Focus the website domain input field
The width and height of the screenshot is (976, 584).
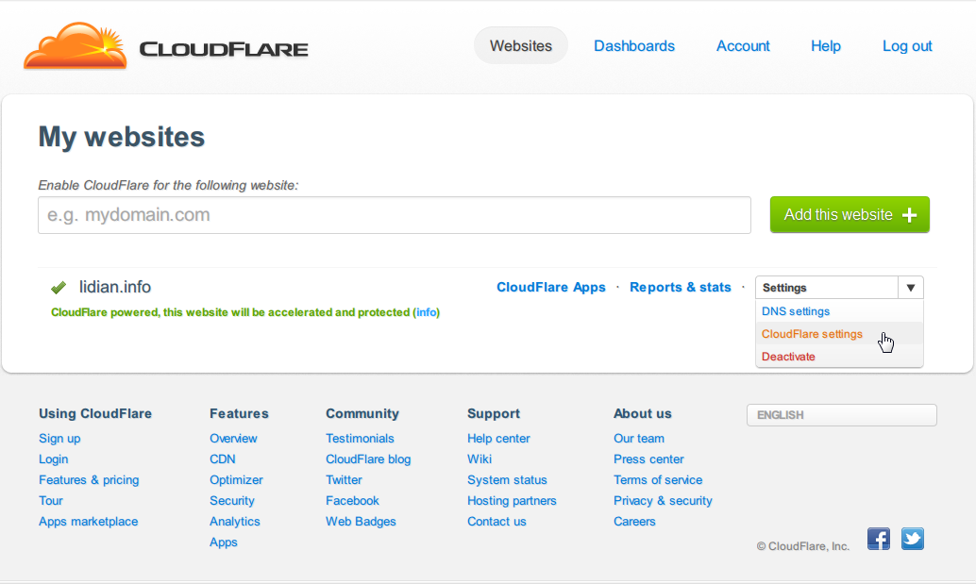pos(395,215)
